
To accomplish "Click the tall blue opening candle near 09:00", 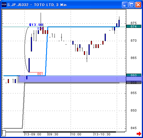I will pyautogui.click(x=29, y=65).
